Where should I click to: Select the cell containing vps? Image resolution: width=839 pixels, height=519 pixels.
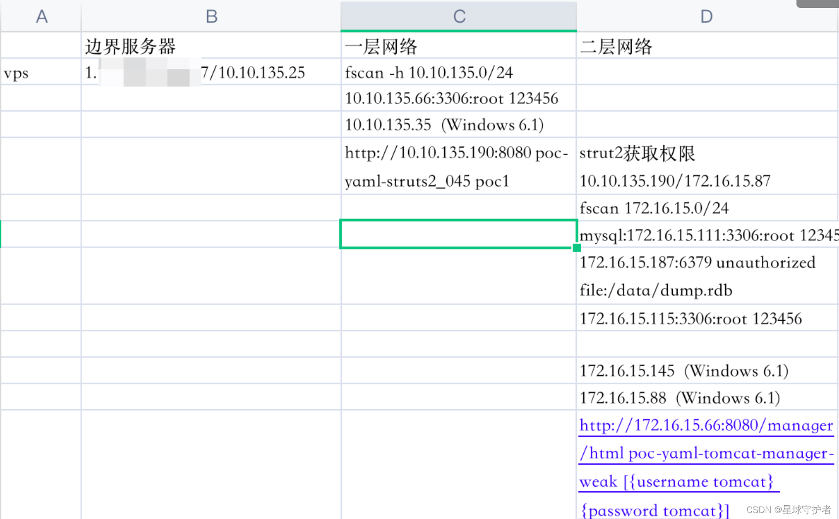pos(41,72)
